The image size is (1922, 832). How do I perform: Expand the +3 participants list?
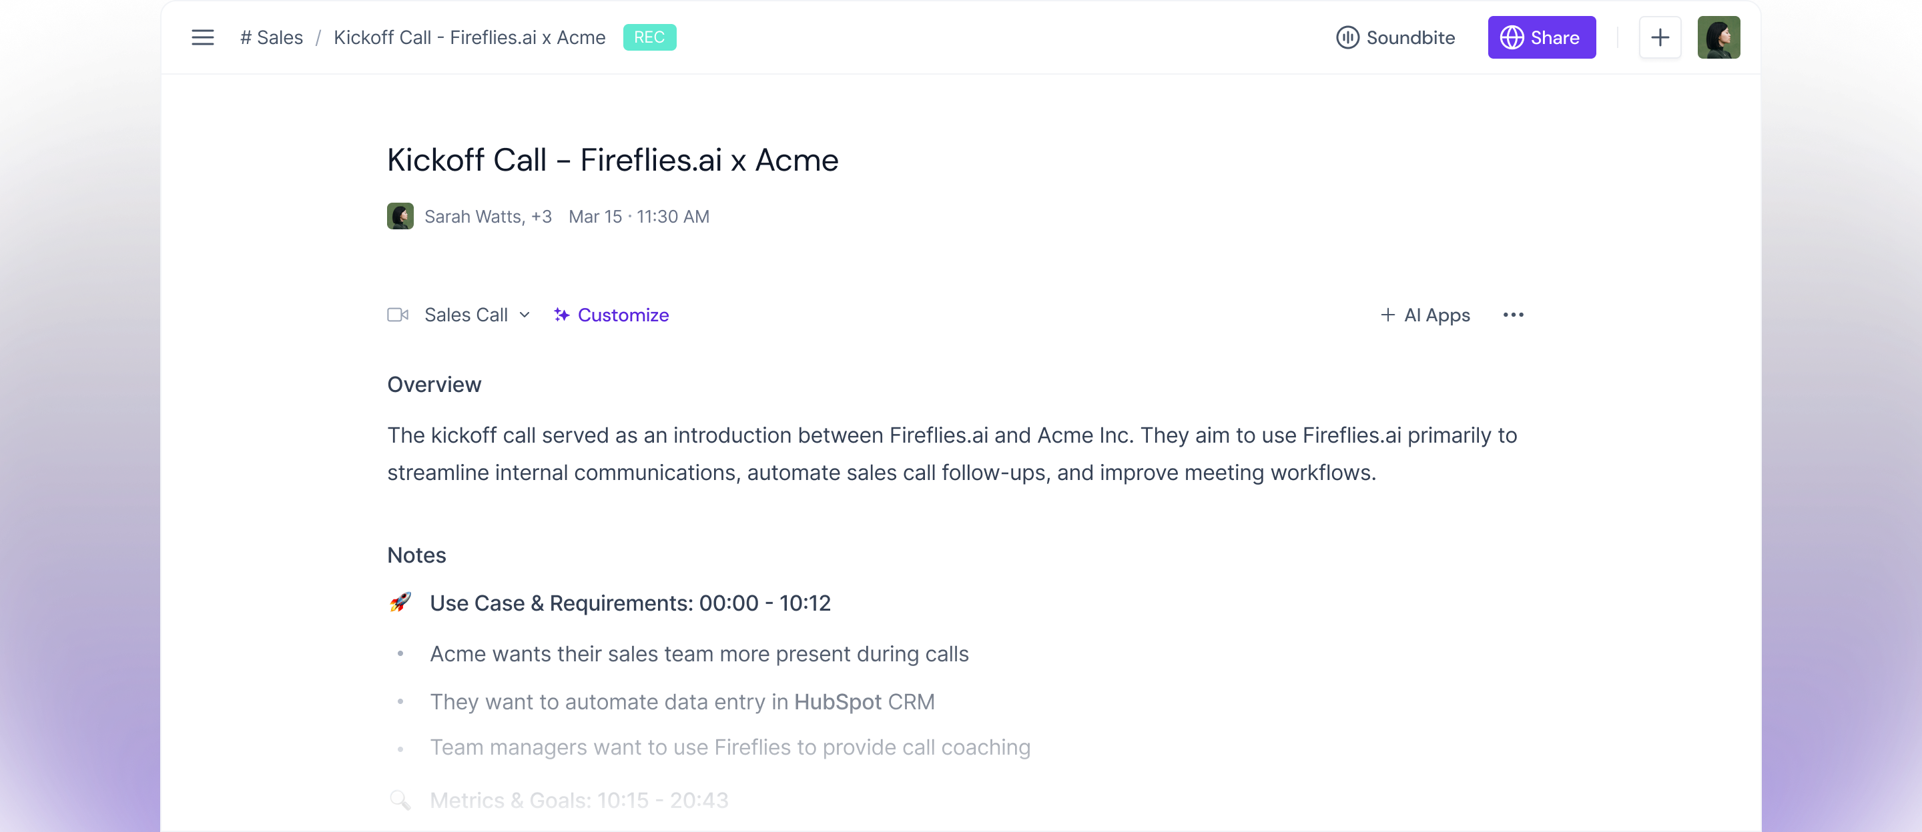[x=541, y=216]
